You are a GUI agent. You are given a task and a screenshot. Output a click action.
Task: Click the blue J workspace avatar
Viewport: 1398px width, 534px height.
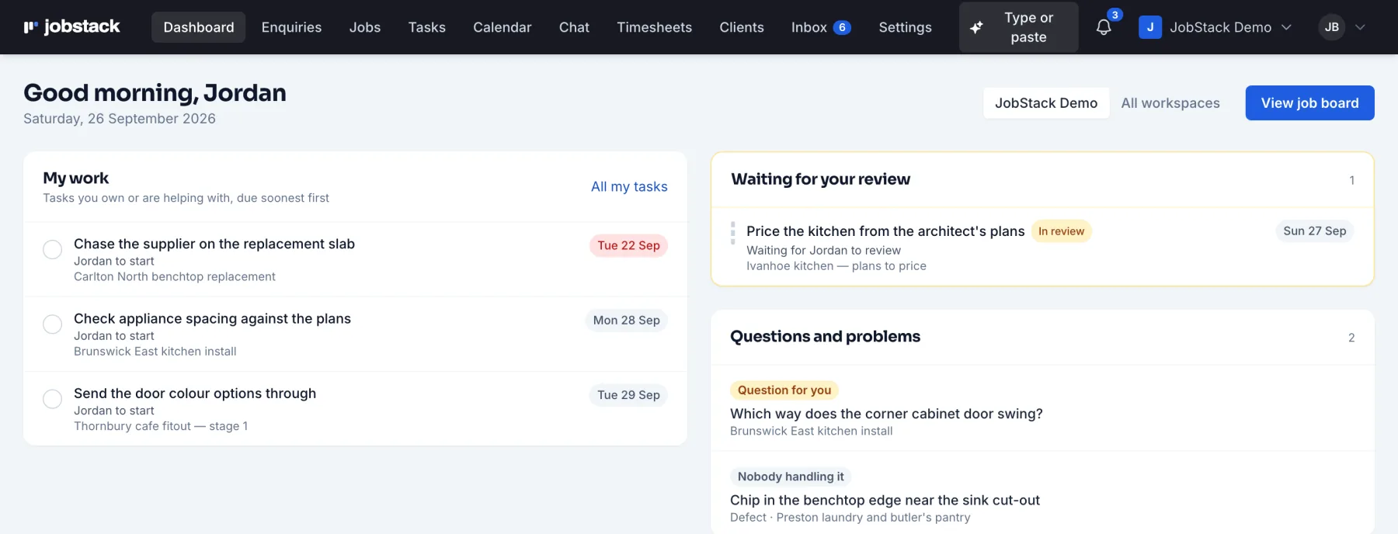tap(1150, 27)
